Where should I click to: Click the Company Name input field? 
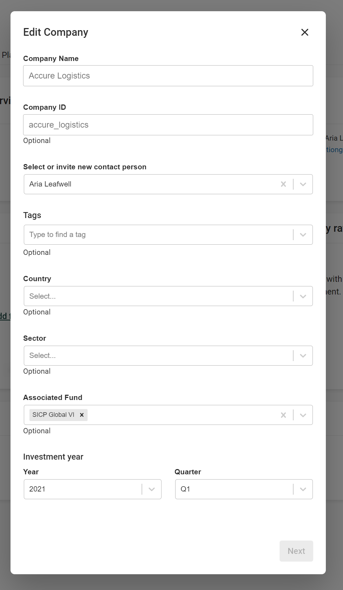click(168, 76)
